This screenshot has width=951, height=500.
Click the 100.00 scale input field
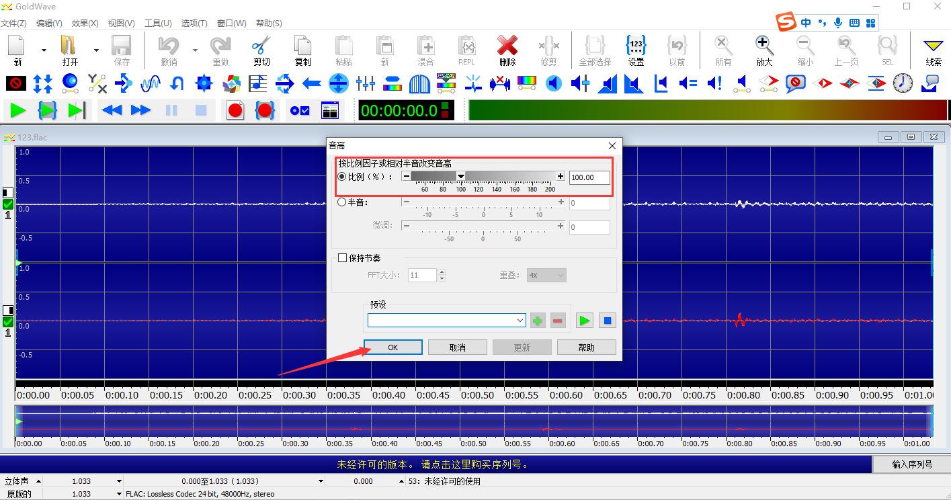[589, 177]
